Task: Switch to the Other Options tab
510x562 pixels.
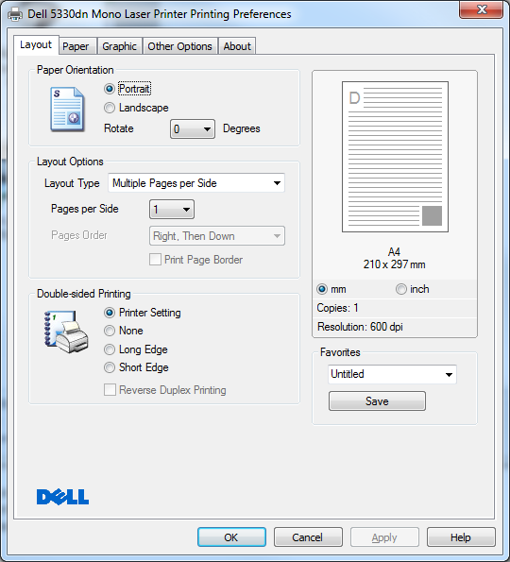Action: [x=179, y=46]
